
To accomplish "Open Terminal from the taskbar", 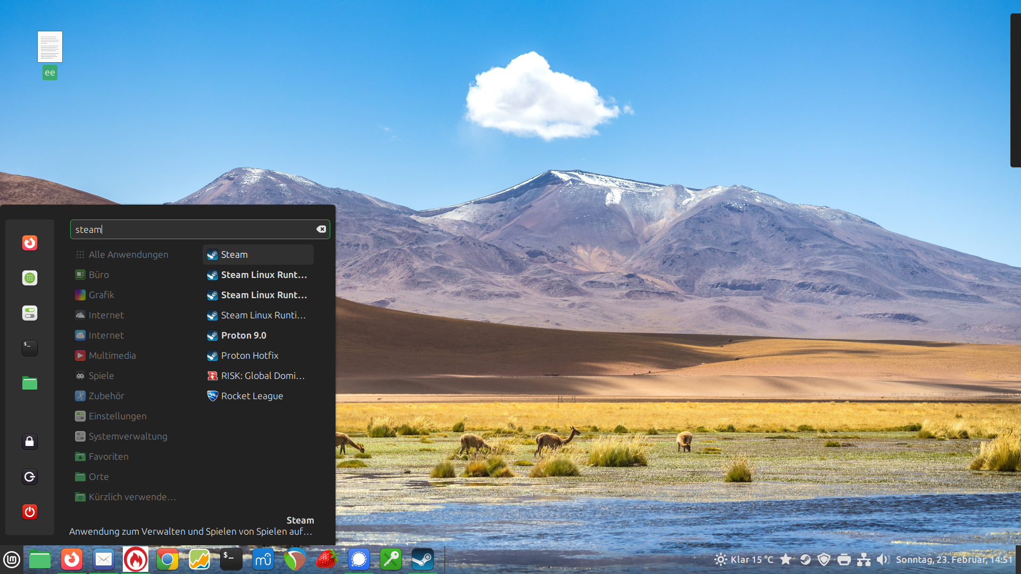I will click(x=231, y=559).
